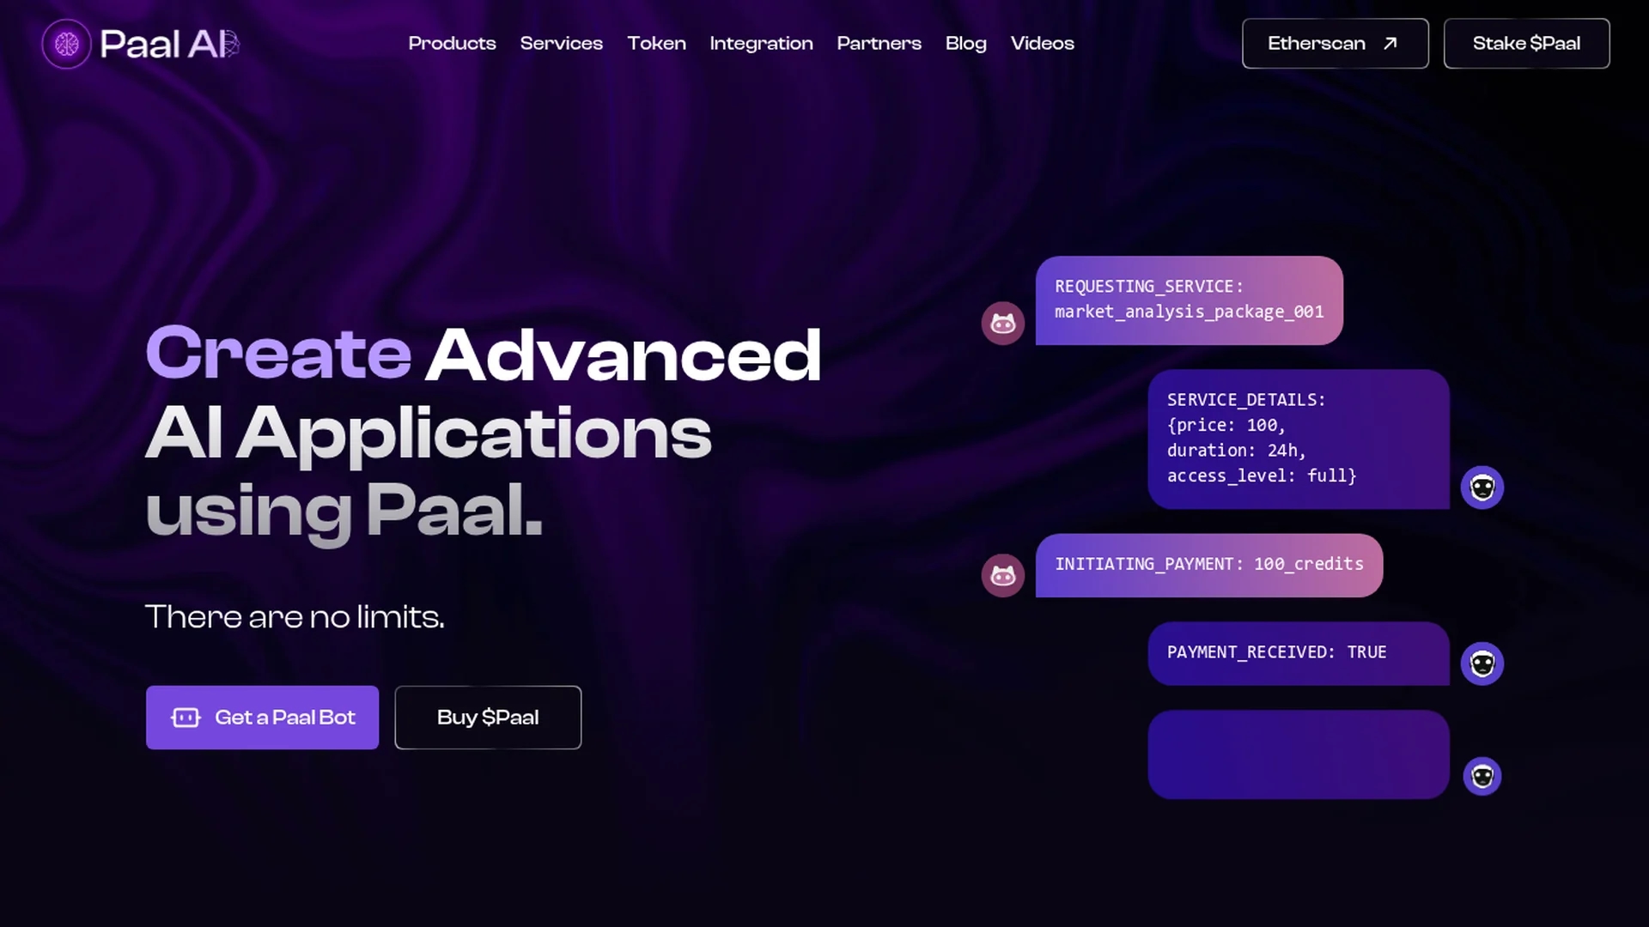Click the Paal AI wordmark text
Screen dimensions: 1649x927
169,44
